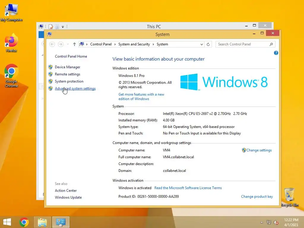Screen dimensions: 304x228
Task: Select the processor value Intel(R) Xeon(R) text
Action: coord(205,114)
